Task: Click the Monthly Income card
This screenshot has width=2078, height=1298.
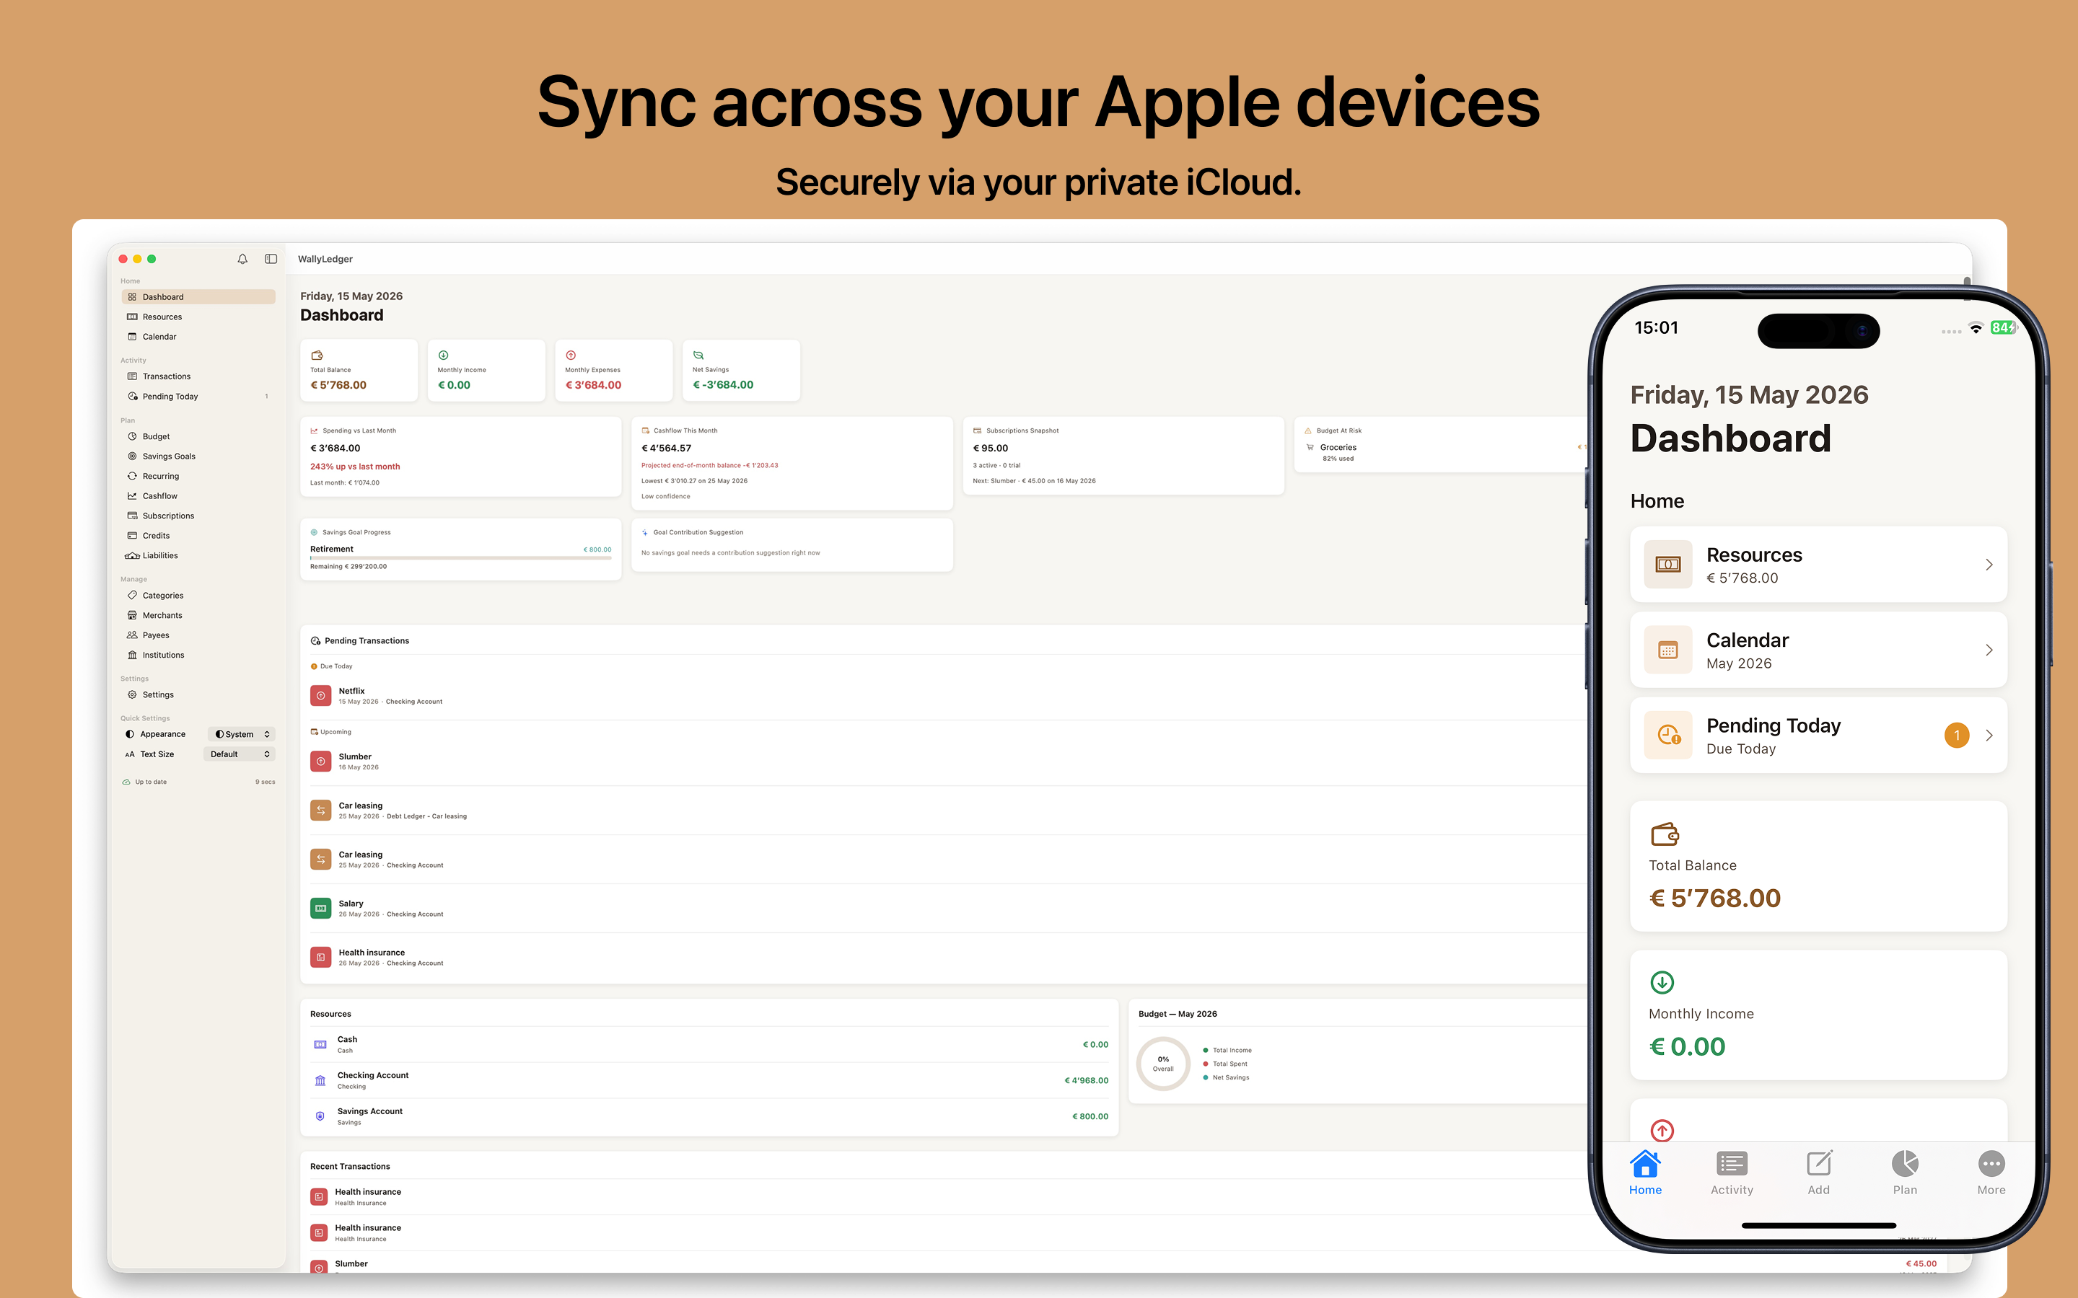Action: (486, 370)
